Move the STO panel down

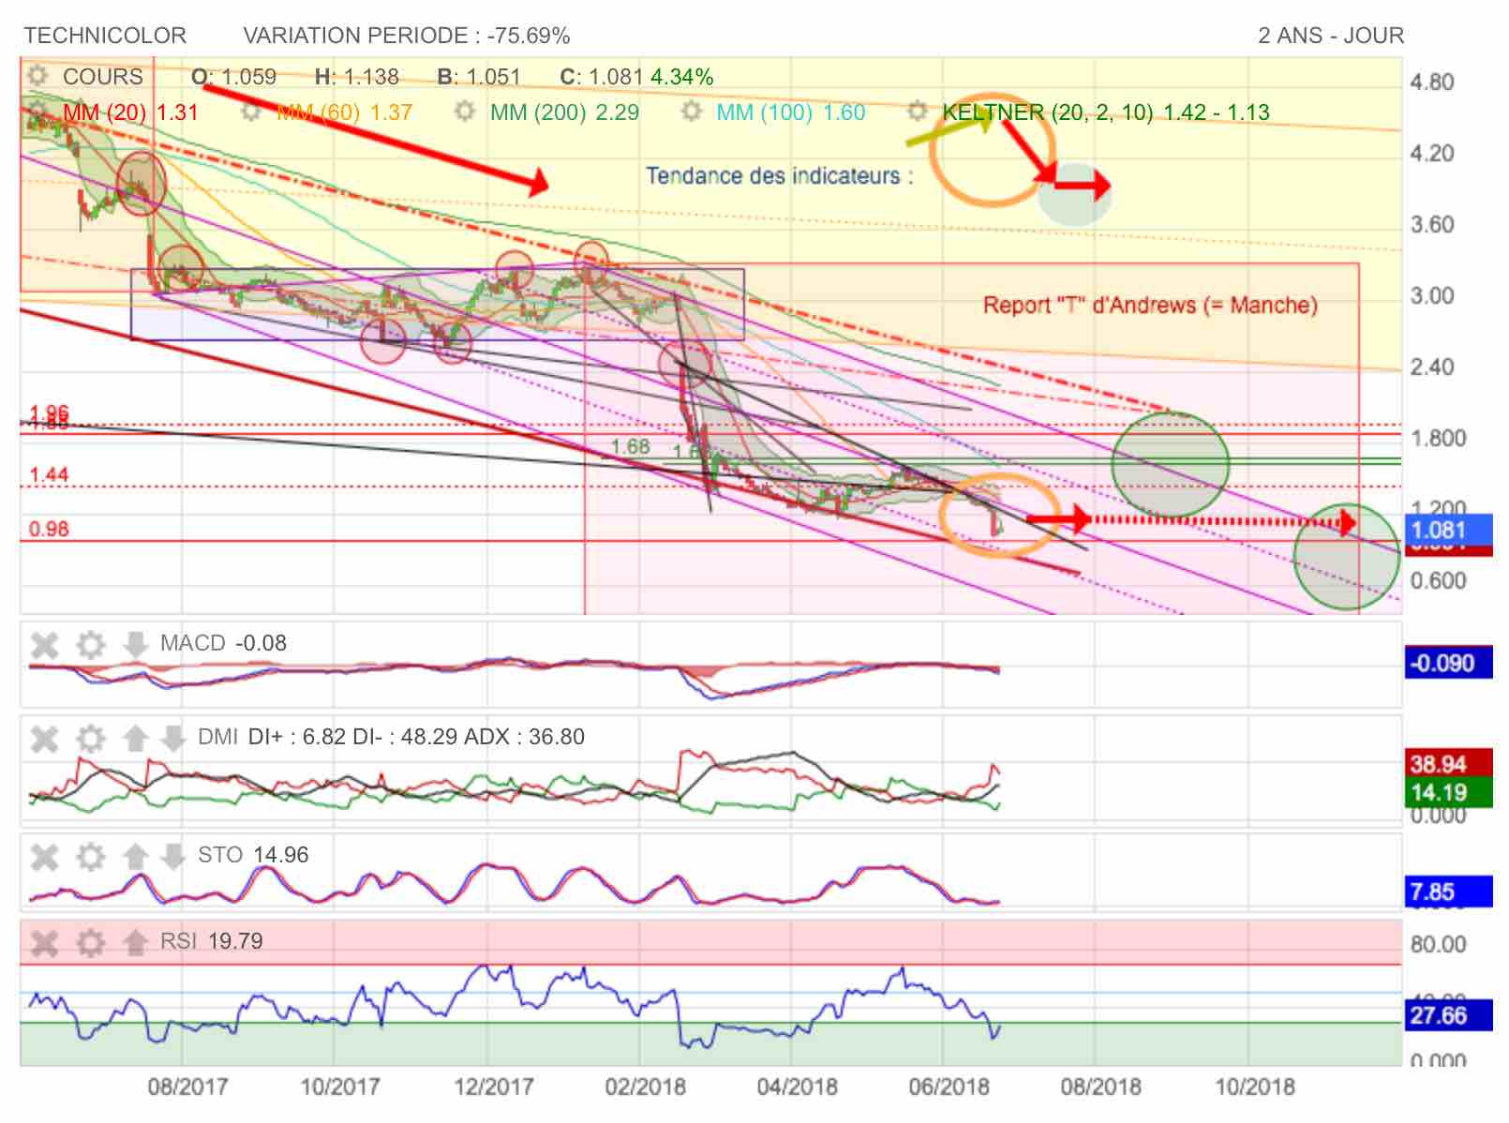172,856
